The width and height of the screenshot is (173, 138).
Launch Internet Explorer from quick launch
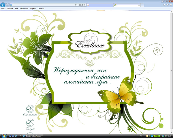(x=16, y=136)
